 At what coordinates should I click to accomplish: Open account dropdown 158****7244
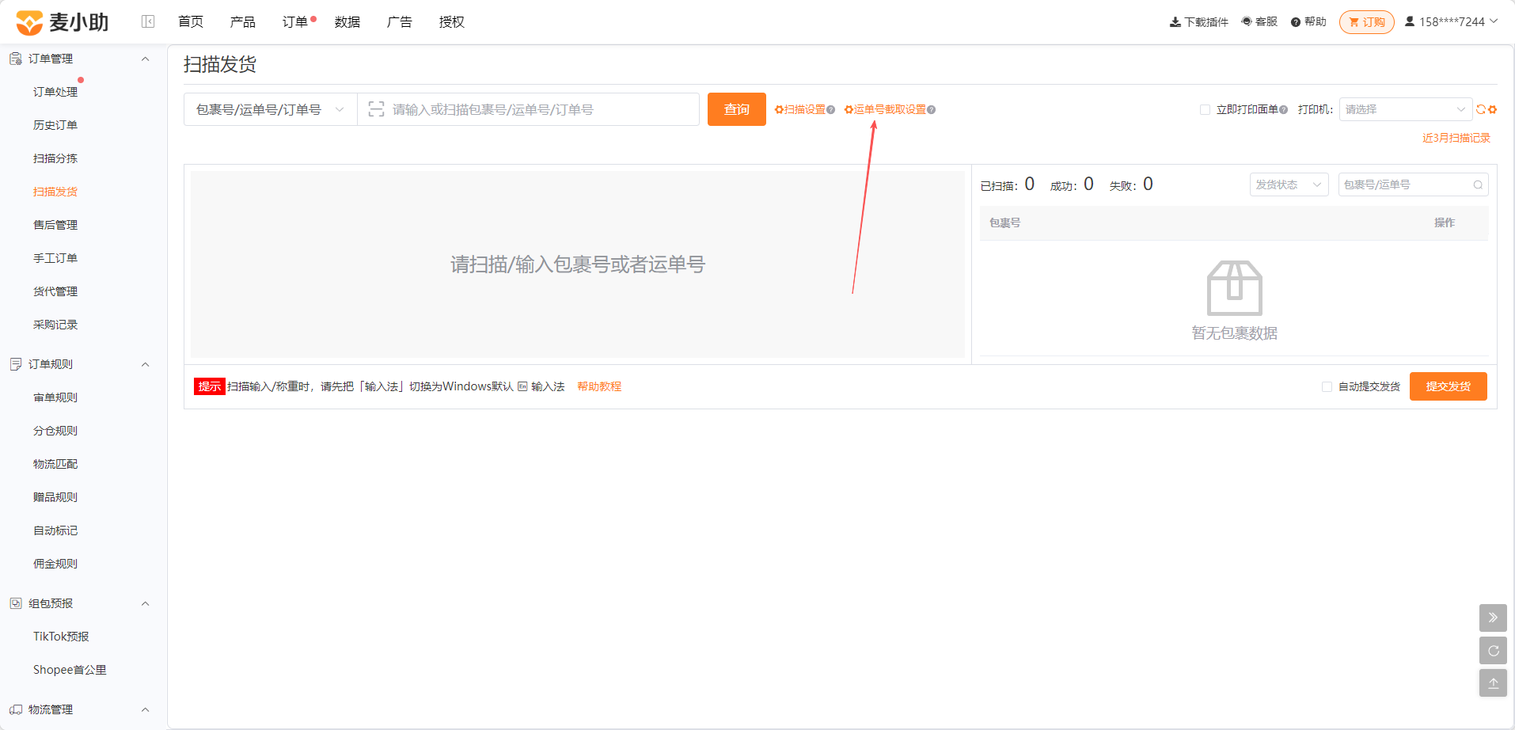1451,22
